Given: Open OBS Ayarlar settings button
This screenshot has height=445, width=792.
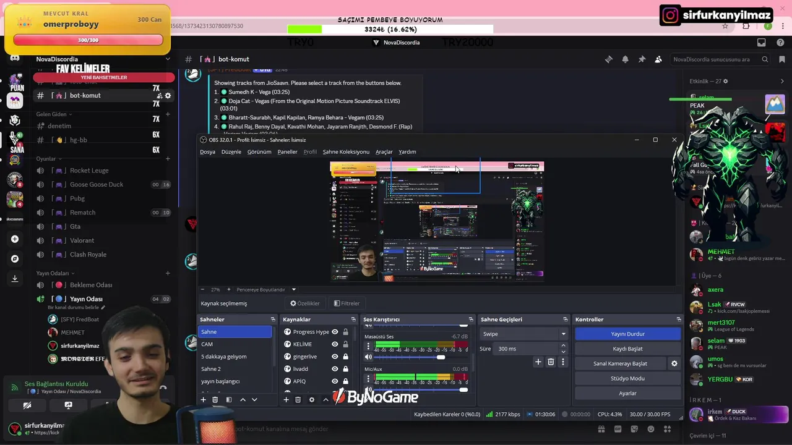Looking at the screenshot, I should pyautogui.click(x=628, y=393).
